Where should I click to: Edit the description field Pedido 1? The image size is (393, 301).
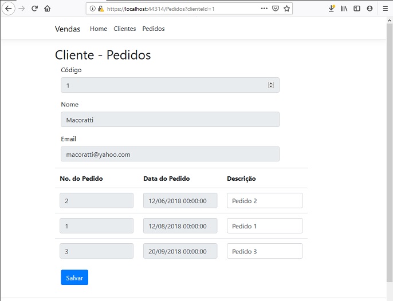click(x=265, y=226)
